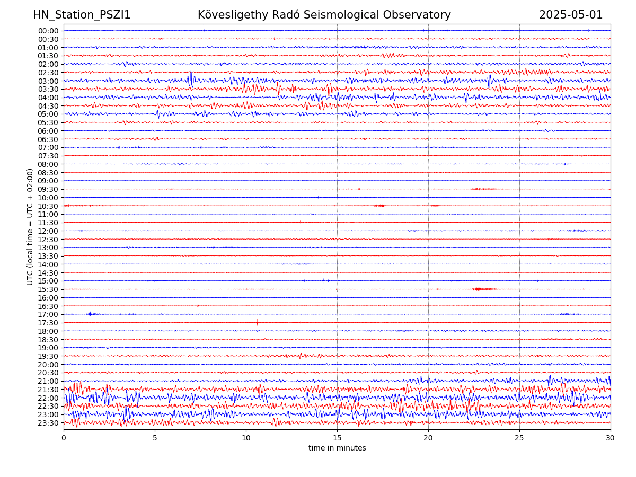Click the red burst mid-trace on 10:30 row
Image resolution: width=636 pixels, height=477 pixels.
click(x=380, y=206)
